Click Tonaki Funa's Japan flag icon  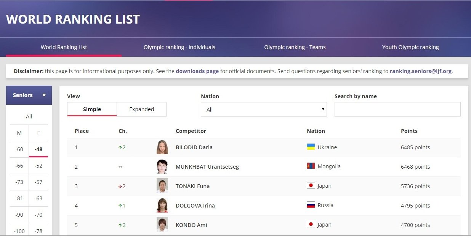coord(311,186)
